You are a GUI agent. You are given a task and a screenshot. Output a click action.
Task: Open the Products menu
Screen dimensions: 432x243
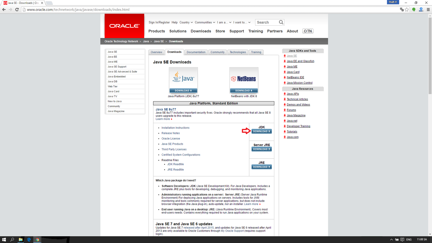(x=157, y=31)
